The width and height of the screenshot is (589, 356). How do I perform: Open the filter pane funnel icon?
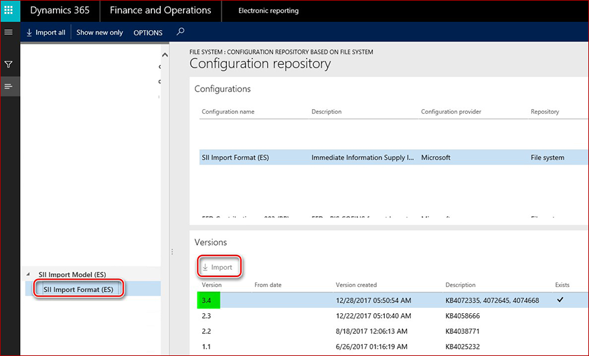8,64
